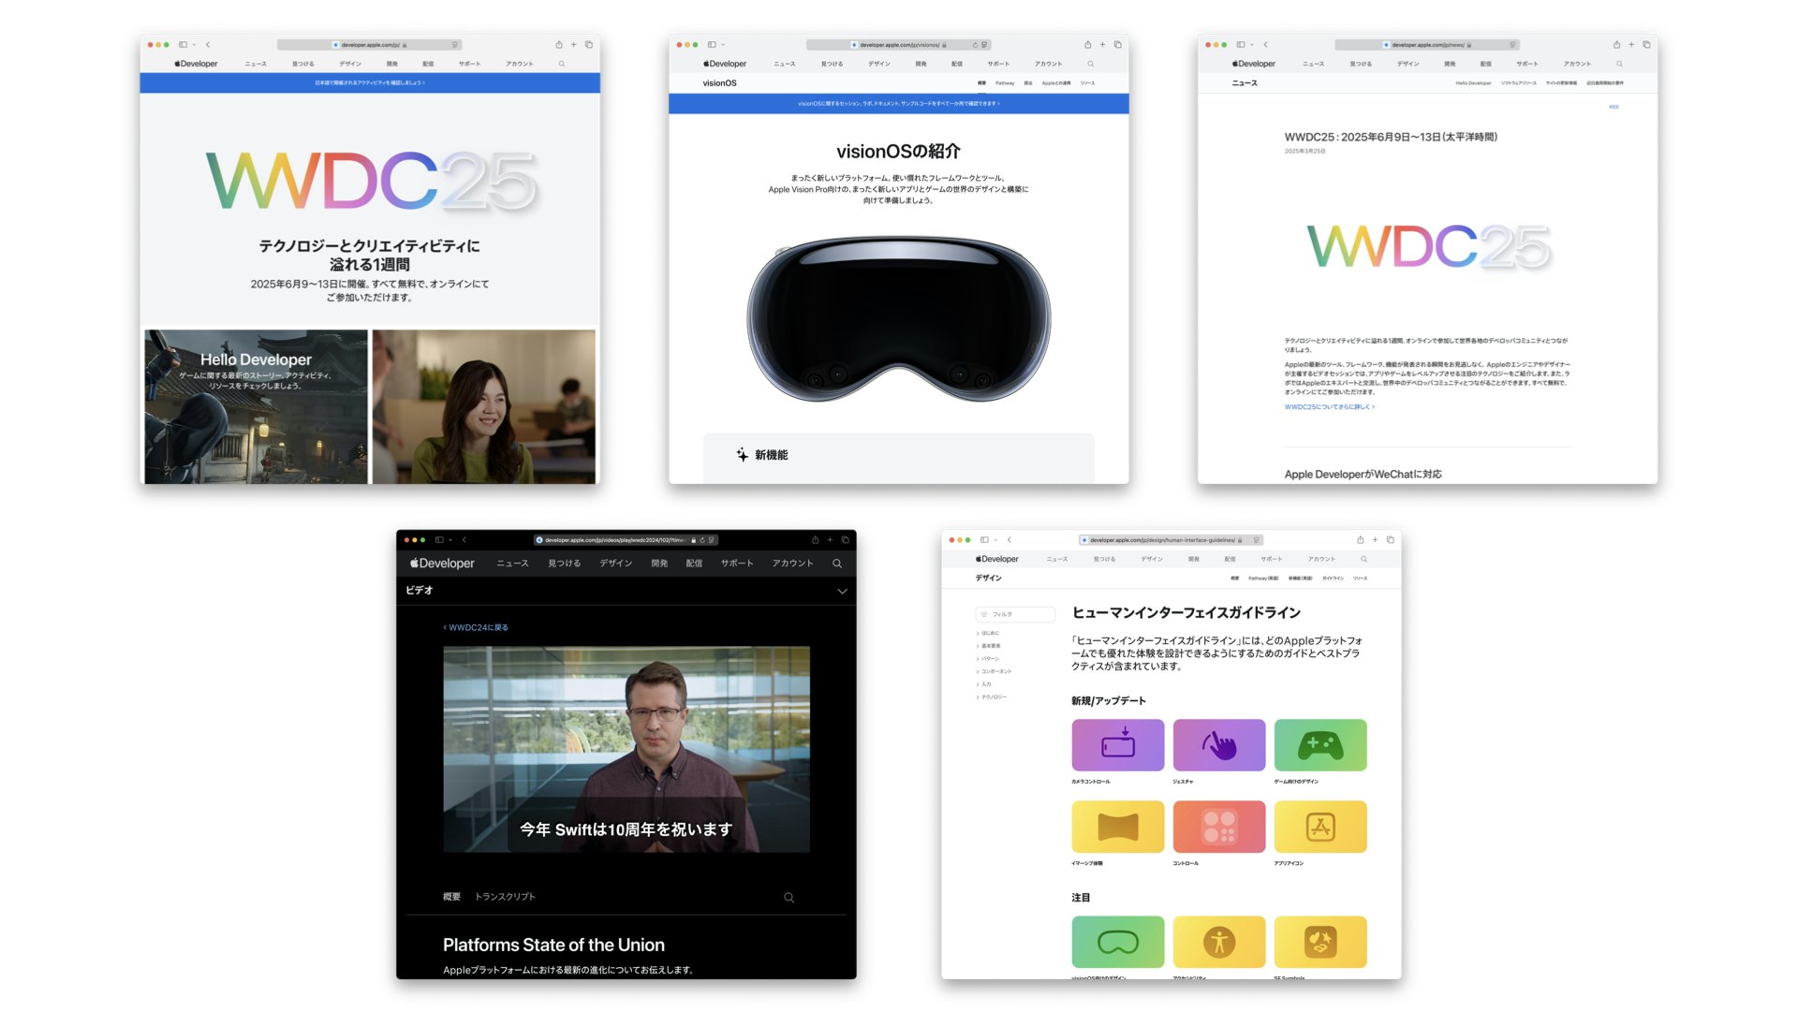
Task: Open the camera control (カメラコントロール) tile
Action: click(x=1117, y=745)
